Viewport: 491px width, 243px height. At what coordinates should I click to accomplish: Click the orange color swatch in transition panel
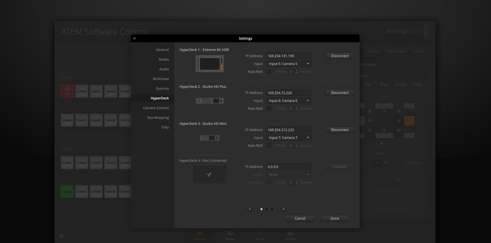click(x=409, y=121)
